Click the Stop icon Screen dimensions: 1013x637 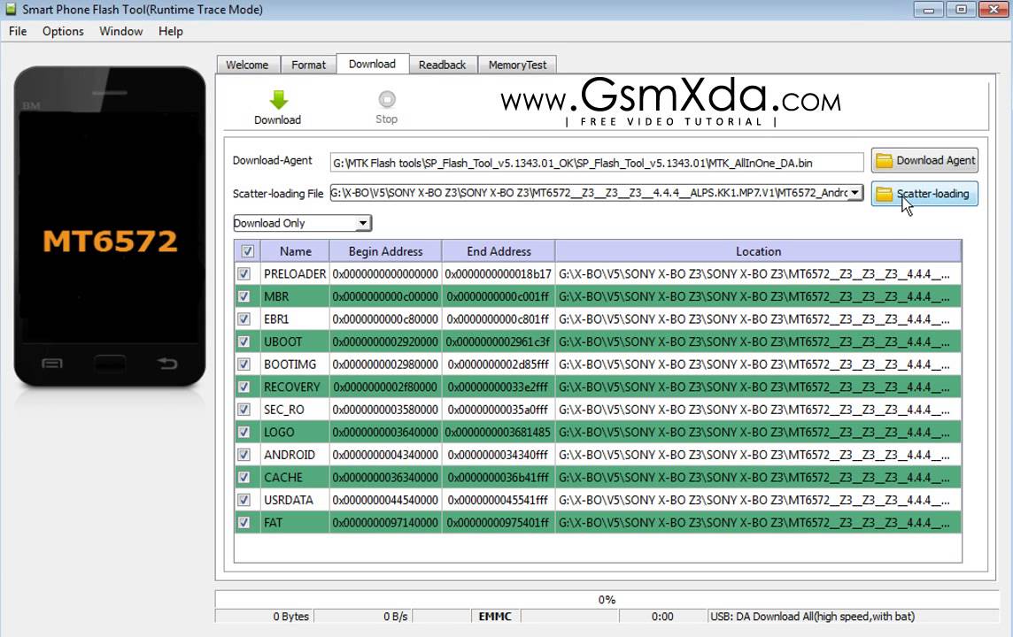point(386,99)
